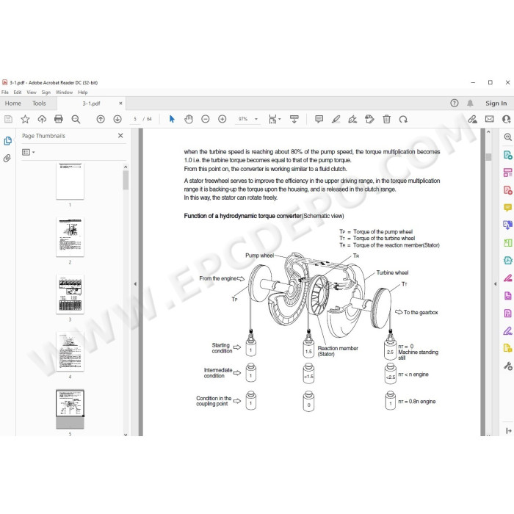Open the File menu
The image size is (514, 514).
tap(5, 93)
